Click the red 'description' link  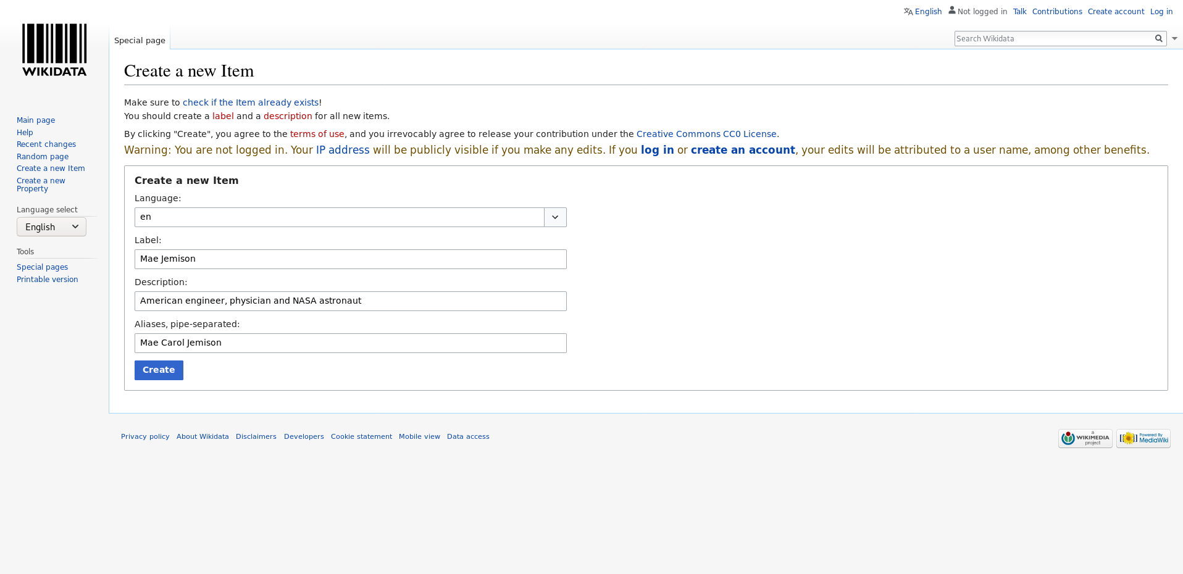[288, 116]
